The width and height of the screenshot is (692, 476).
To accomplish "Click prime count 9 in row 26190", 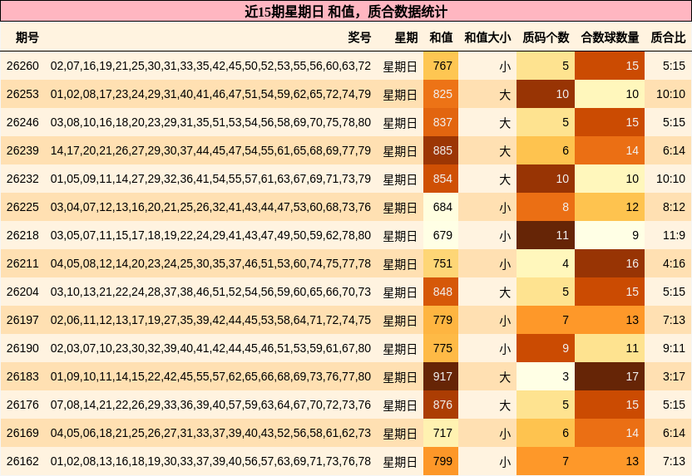I will [x=546, y=348].
